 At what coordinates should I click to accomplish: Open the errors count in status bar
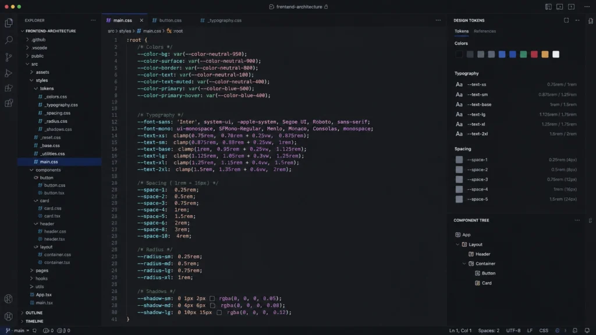[48, 330]
